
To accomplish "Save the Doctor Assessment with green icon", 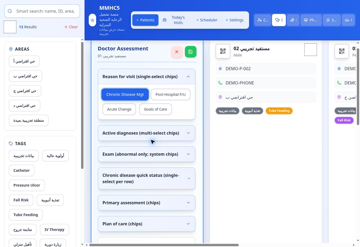I will click(x=191, y=52).
